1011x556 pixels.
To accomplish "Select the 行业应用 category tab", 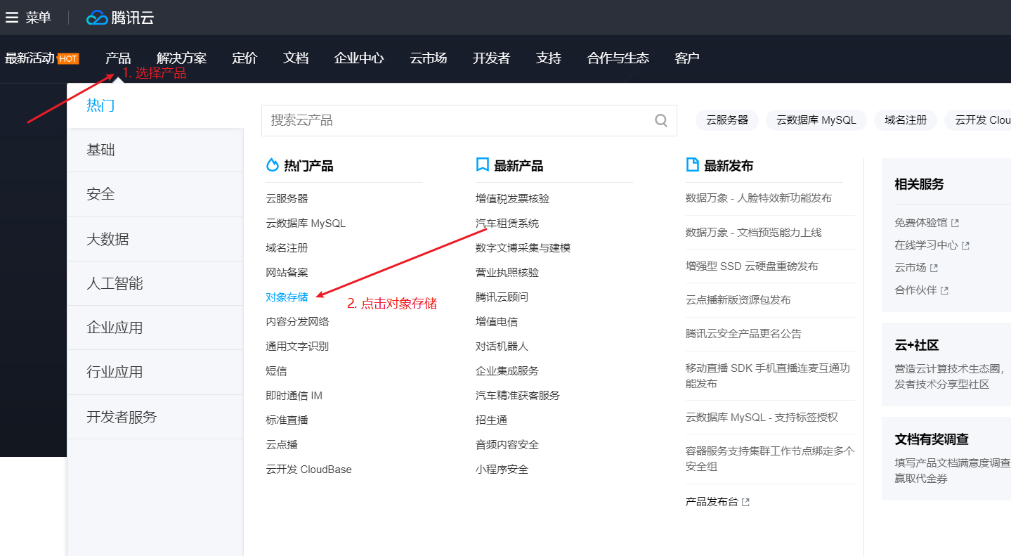I will click(x=155, y=372).
